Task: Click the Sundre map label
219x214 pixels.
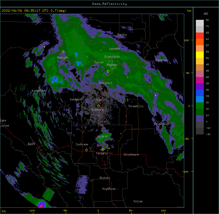Action: pos(74,99)
